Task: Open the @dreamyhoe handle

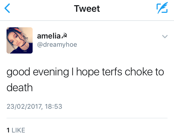Action: (x=57, y=45)
